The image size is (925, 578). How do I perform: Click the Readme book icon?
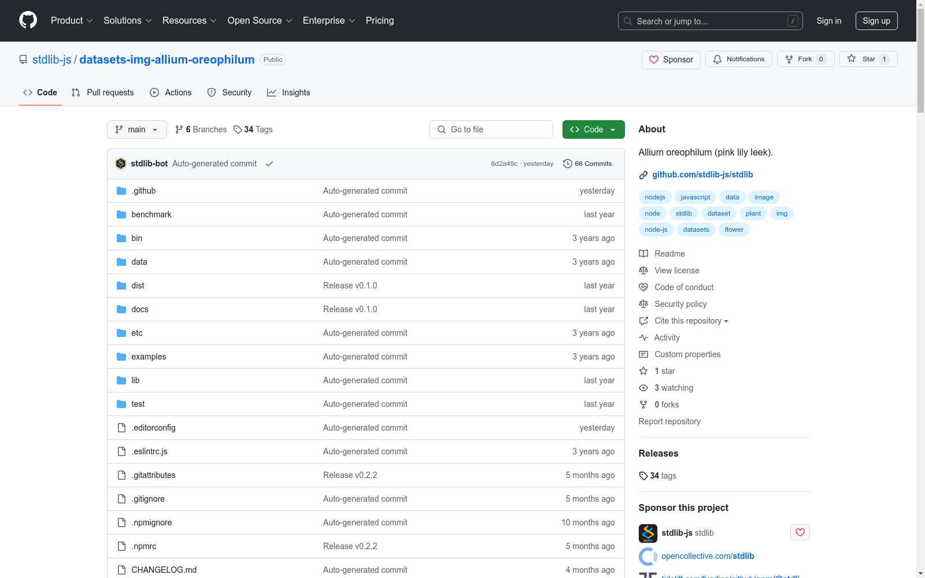coord(643,254)
